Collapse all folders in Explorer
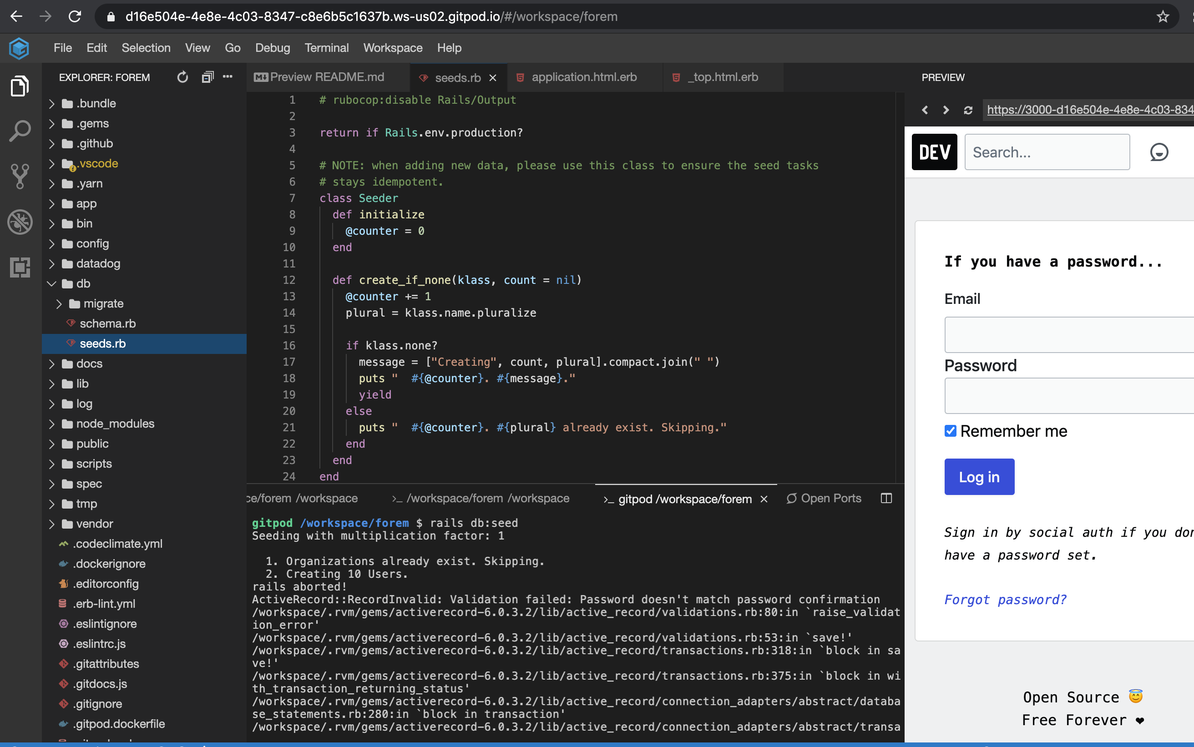1194x747 pixels. point(207,77)
